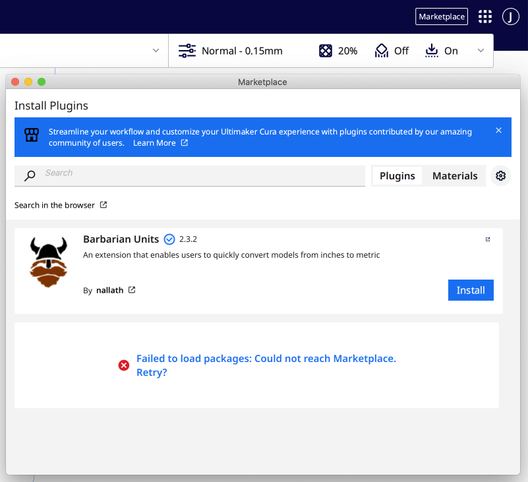
Task: Click the Marketplace button in top bar
Action: 442,16
